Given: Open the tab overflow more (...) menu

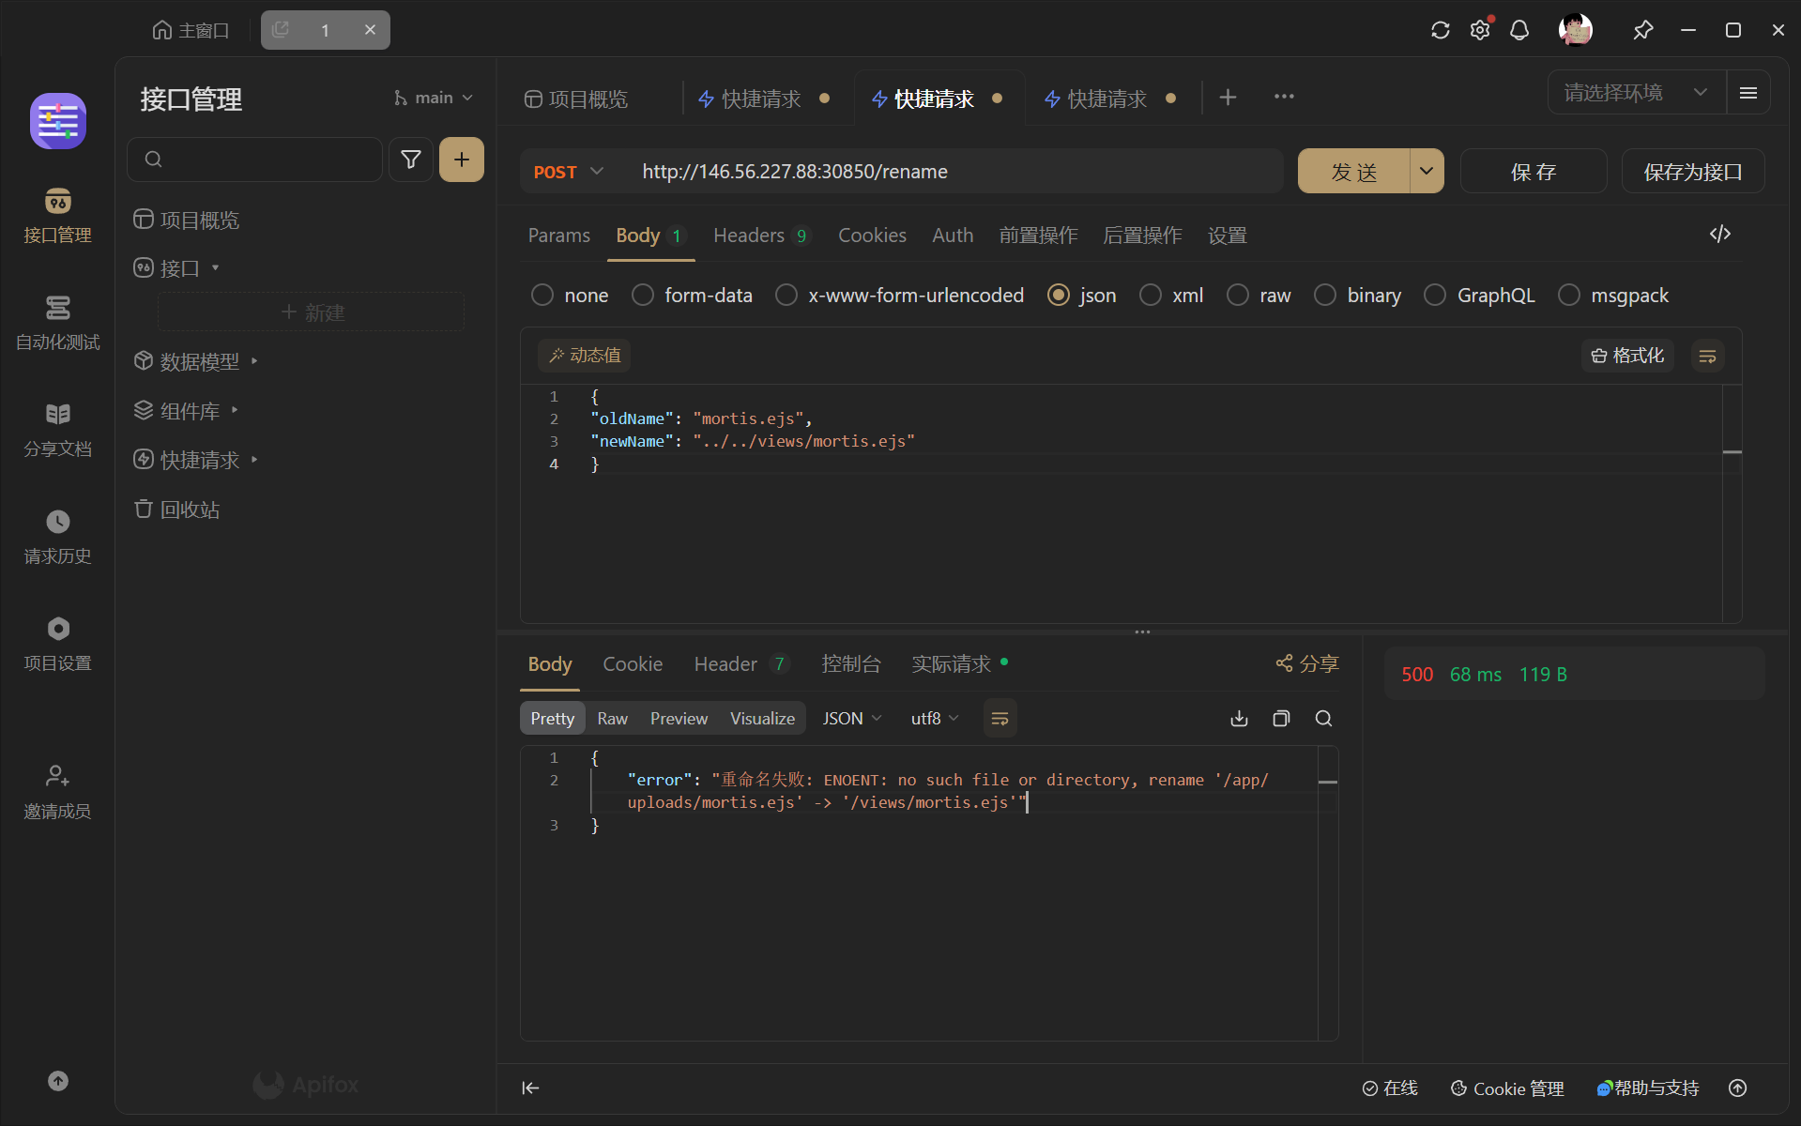Looking at the screenshot, I should [x=1284, y=97].
